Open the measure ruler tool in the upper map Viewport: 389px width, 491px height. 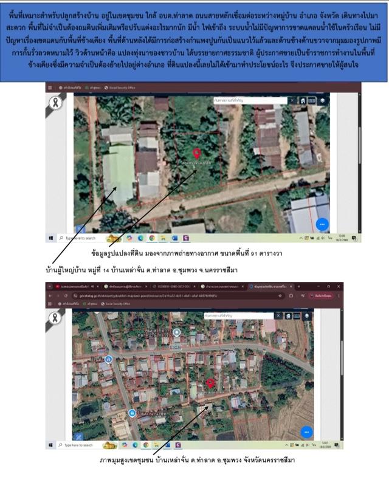coord(312,100)
